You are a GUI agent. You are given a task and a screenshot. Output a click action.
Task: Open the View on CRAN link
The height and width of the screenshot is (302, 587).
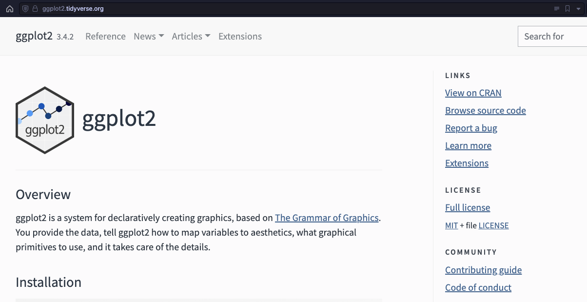coord(473,93)
